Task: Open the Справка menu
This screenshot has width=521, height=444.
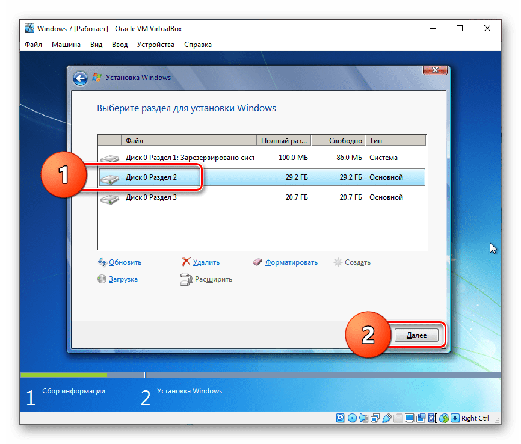Action: pyautogui.click(x=198, y=45)
